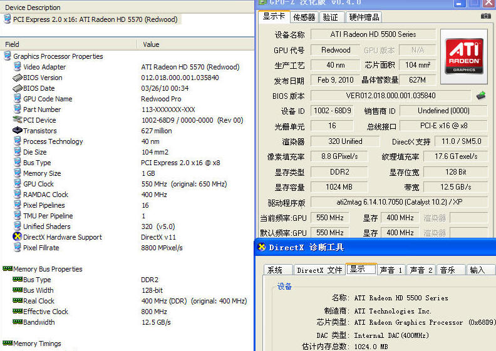496x351 pixels.
Task: Click the GPU Code Name row icon
Action: (x=18, y=99)
